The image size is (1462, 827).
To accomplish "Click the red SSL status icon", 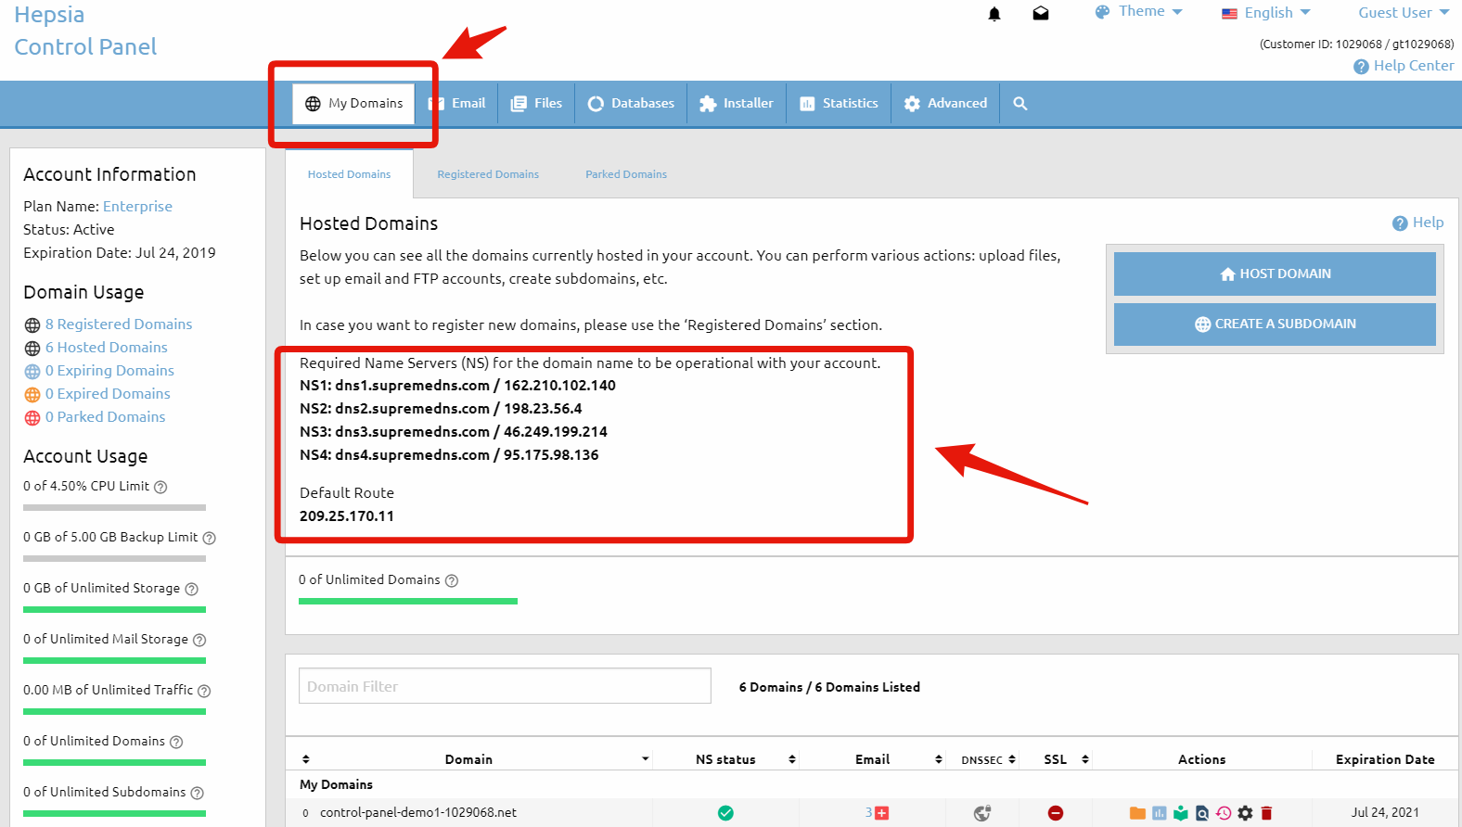I will [1055, 813].
